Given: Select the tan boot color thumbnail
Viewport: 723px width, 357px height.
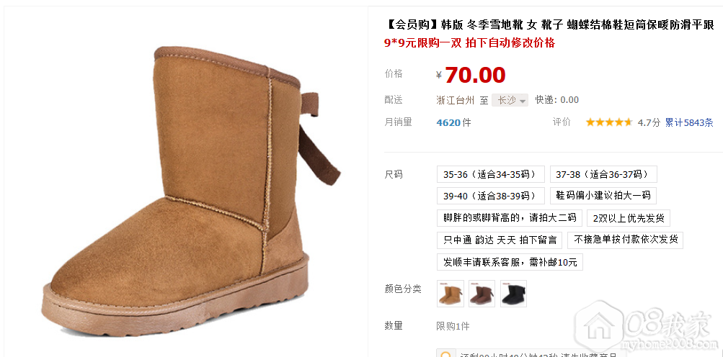Looking at the screenshot, I should (450, 294).
